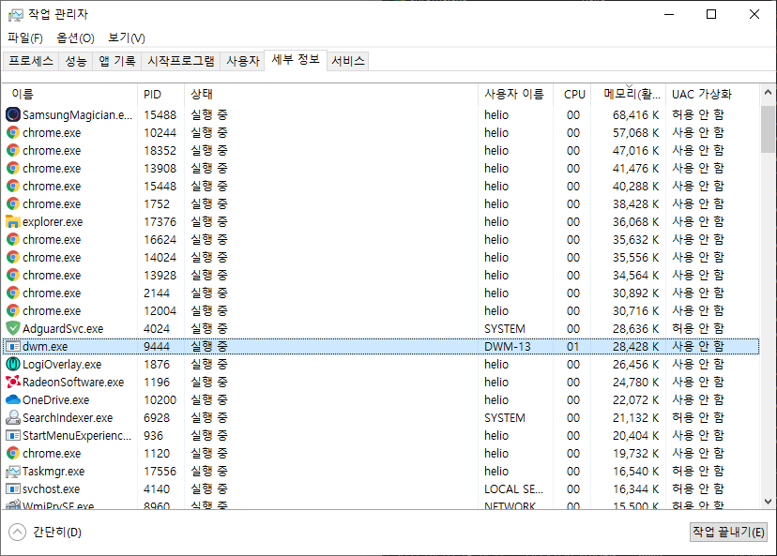
Task: Click chrome icon in PID 13928 row
Action: (x=13, y=276)
